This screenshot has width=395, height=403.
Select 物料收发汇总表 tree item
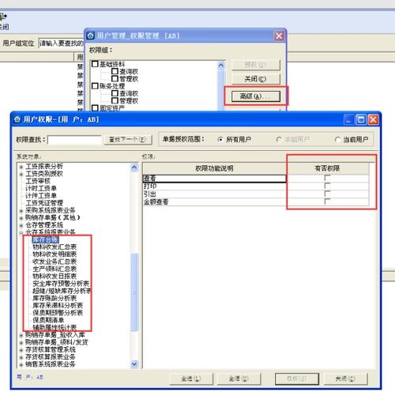click(x=55, y=247)
